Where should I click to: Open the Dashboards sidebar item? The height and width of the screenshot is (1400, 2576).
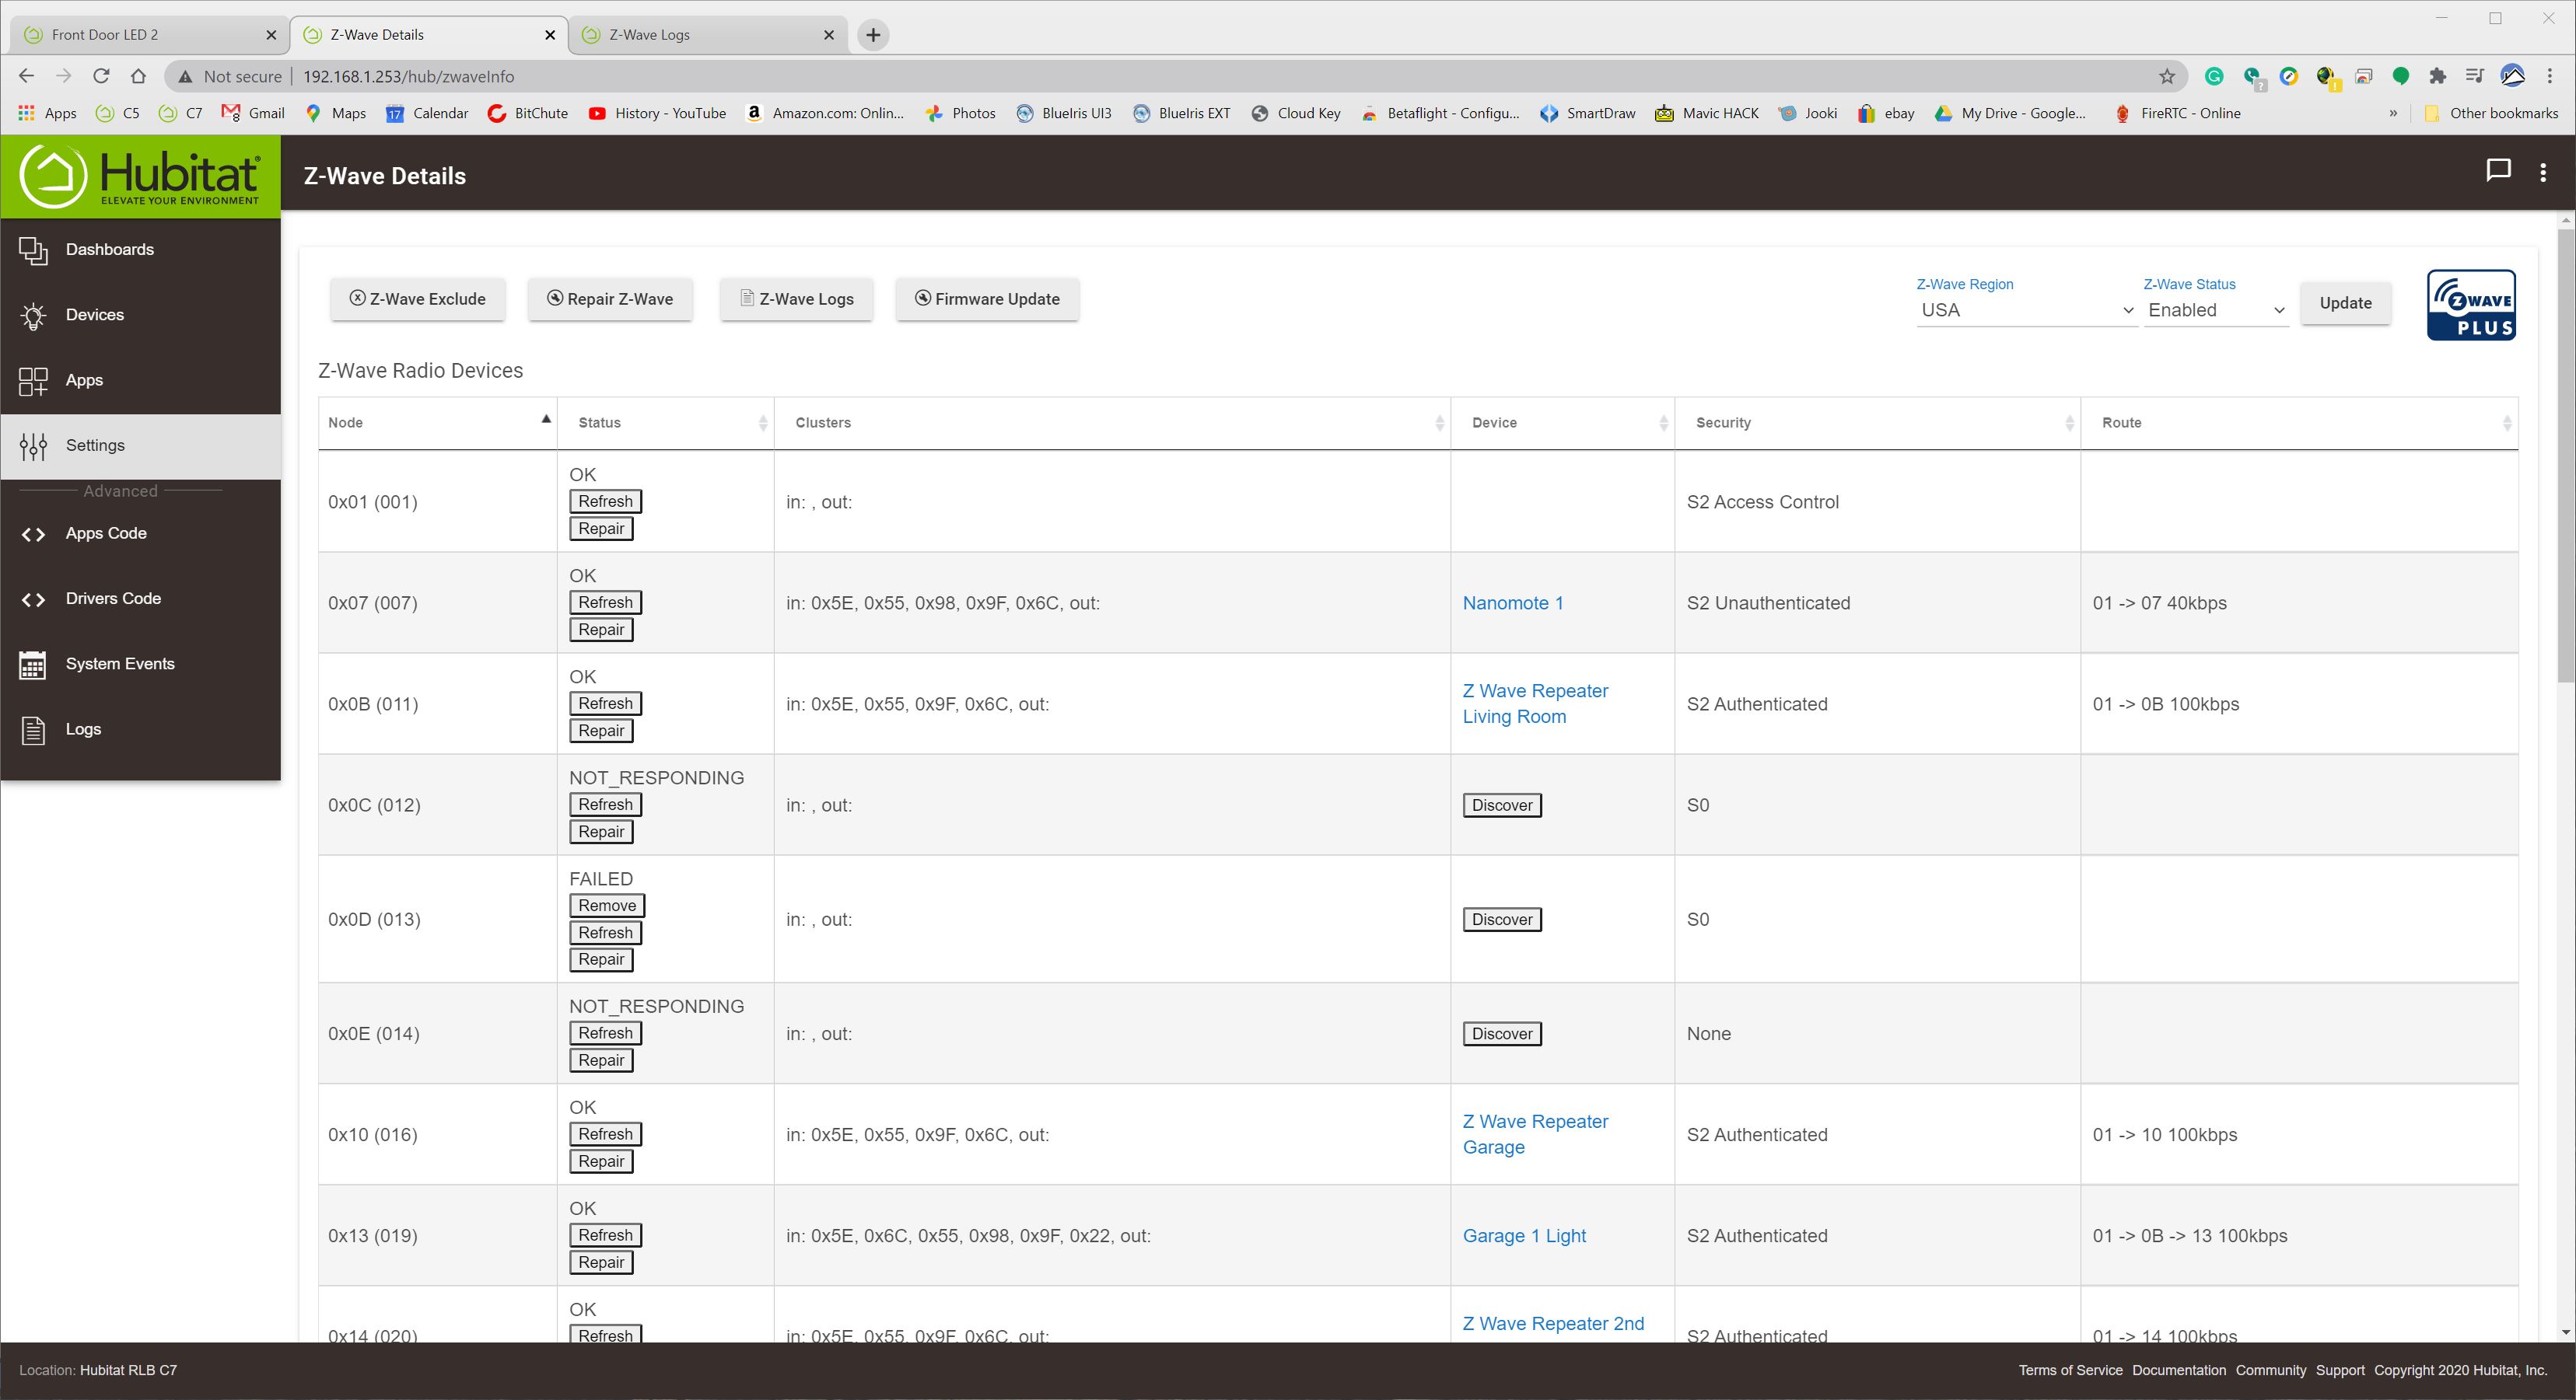140,250
